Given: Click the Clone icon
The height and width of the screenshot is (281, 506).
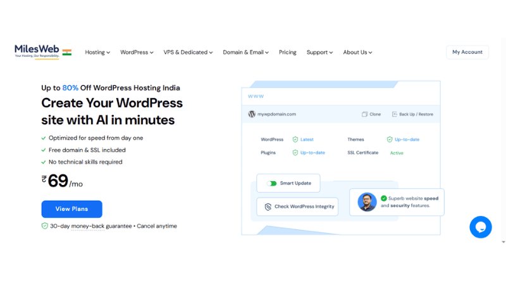Looking at the screenshot, I should tap(365, 114).
